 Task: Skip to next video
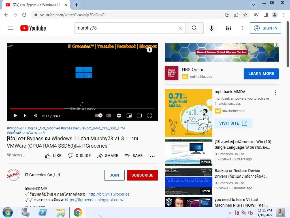[25, 116]
